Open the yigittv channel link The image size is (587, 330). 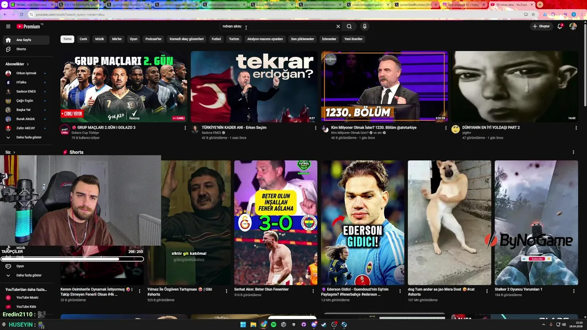(466, 132)
